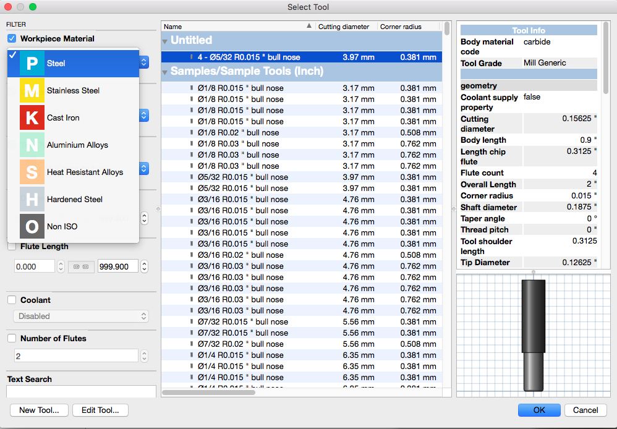Click the stepper beside Number of Flutes field
The image size is (617, 429).
click(145, 356)
